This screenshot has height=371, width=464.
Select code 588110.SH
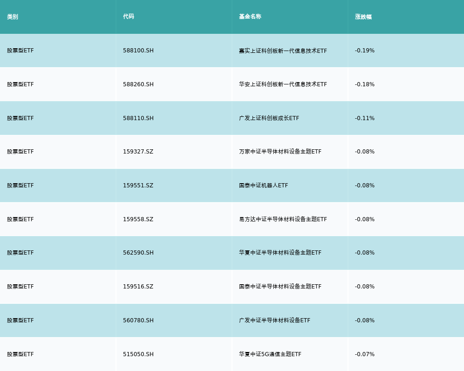pos(138,118)
